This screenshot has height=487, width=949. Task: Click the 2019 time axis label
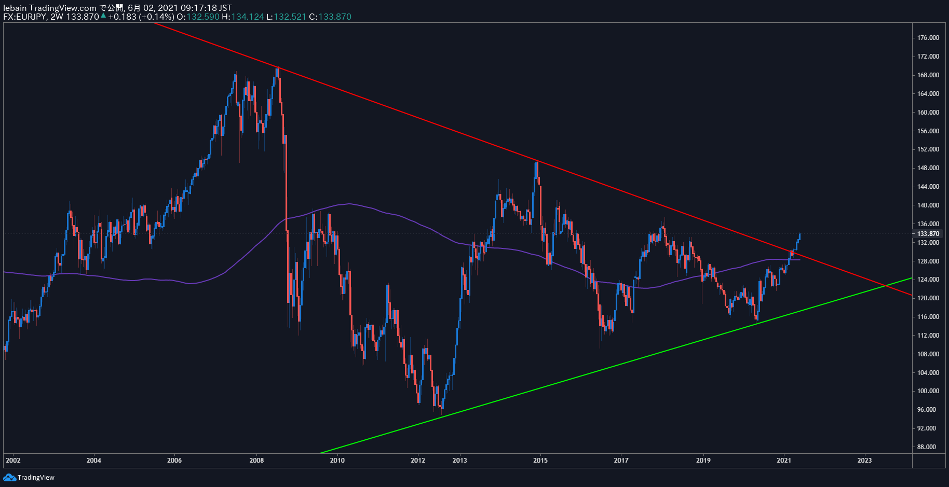[x=703, y=461]
